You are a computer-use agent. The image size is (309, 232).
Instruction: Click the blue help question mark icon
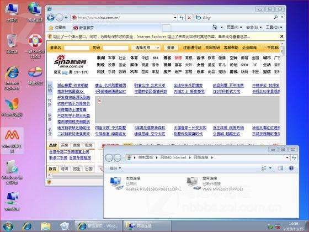point(291,168)
